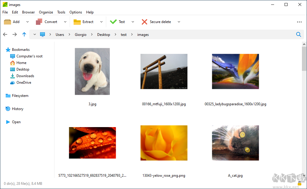Open the Organize menu
Viewport: 307px width, 189px height.
tap(46, 12)
